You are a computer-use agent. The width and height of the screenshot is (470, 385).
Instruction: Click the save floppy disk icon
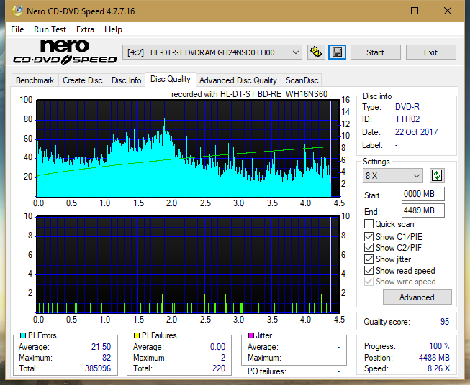[x=338, y=52]
